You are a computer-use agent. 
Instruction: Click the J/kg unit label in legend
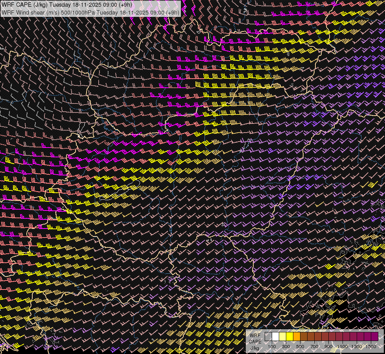254,348
